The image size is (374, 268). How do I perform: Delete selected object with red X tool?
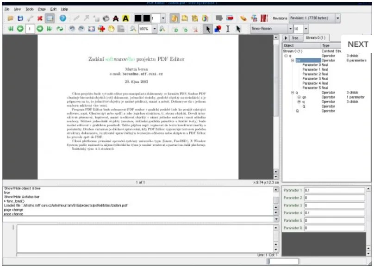[41, 19]
